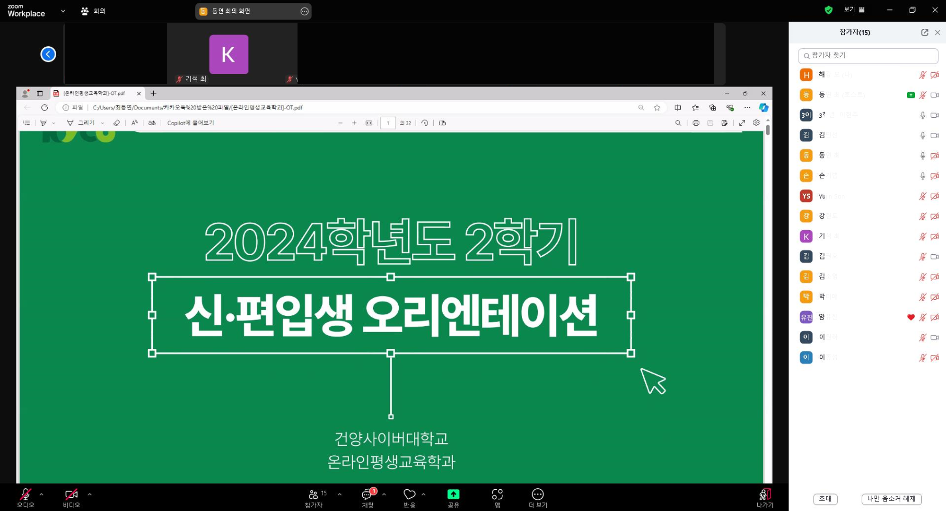
Task: Click the PDF page number field
Action: click(388, 123)
